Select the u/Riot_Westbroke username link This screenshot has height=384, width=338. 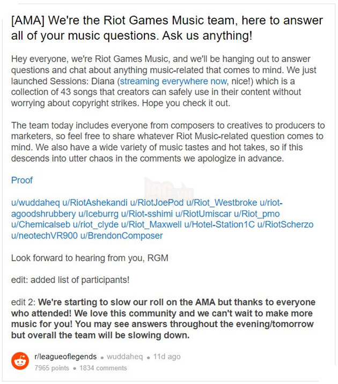222,202
